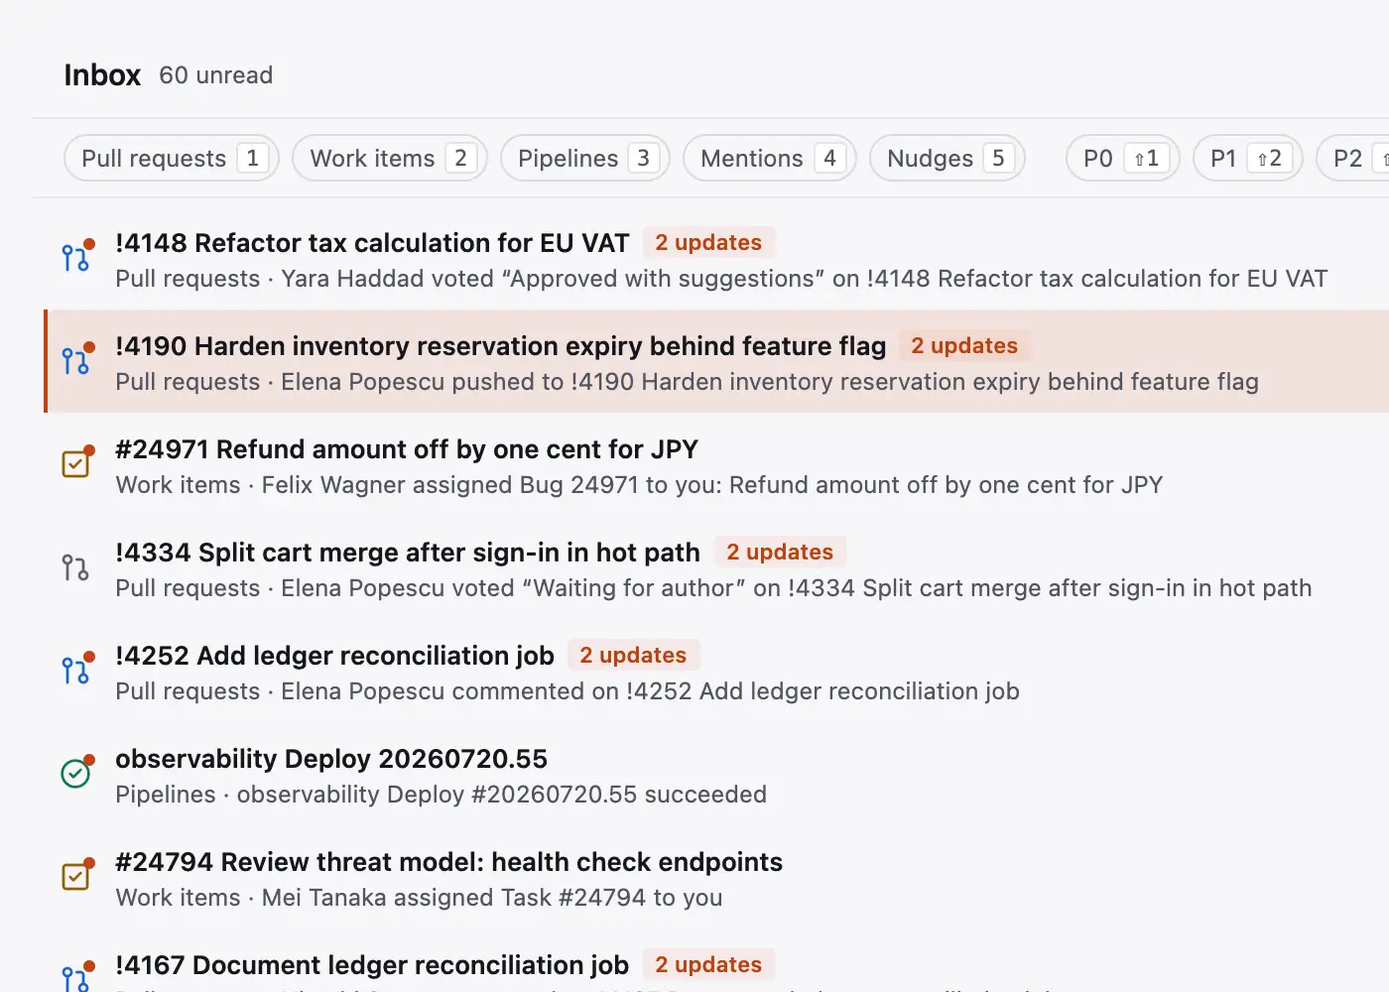1389x992 pixels.
Task: Click the 60 unread count
Action: [215, 75]
